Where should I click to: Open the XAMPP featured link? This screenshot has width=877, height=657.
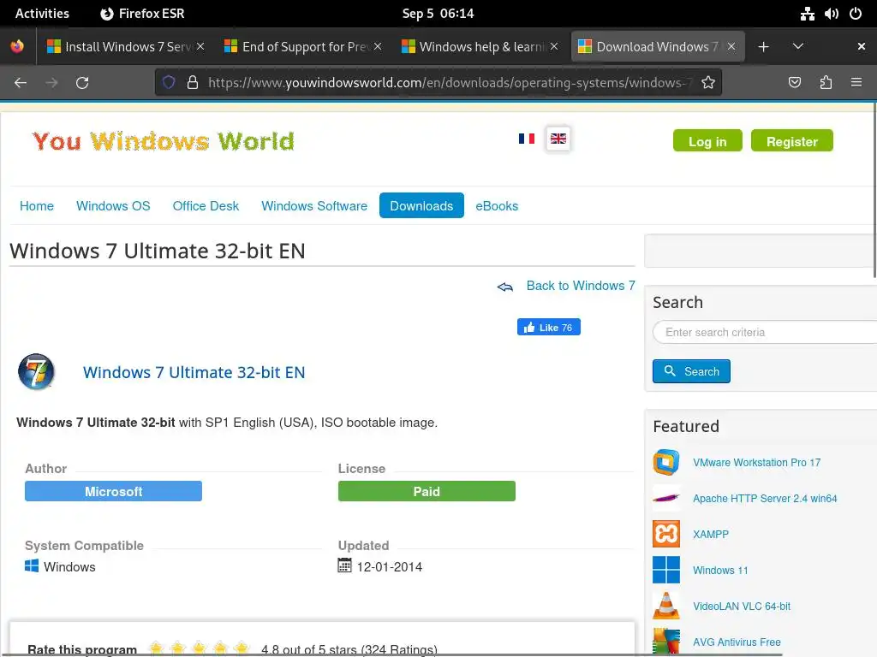pyautogui.click(x=710, y=534)
